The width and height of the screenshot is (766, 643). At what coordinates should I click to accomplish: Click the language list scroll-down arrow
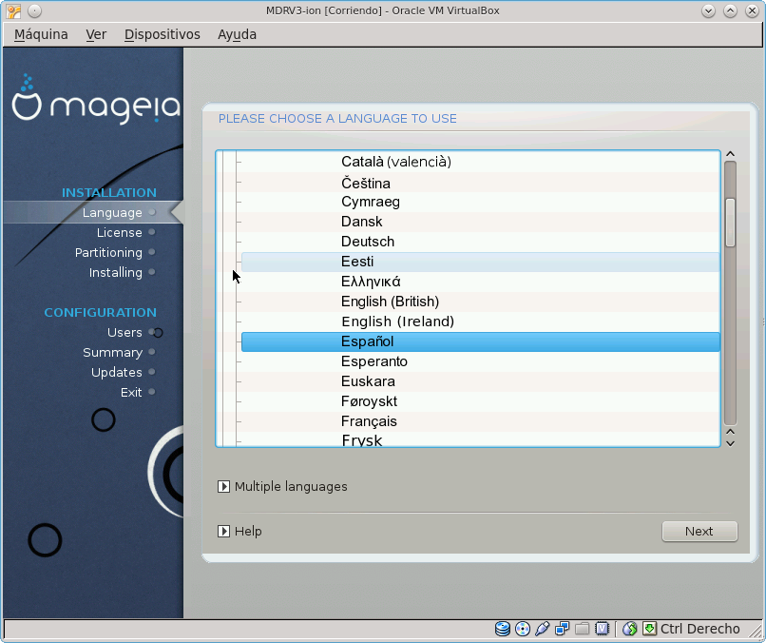(730, 442)
